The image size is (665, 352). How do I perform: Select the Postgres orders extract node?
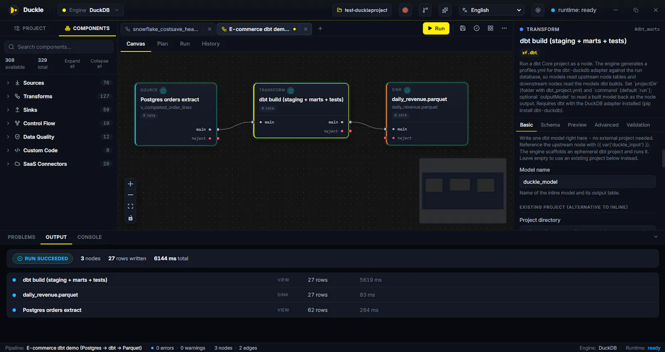176,114
